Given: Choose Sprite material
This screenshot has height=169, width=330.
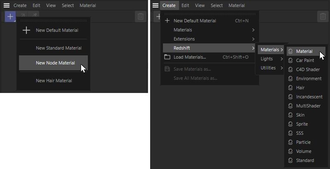Looking at the screenshot, I should [306, 124].
